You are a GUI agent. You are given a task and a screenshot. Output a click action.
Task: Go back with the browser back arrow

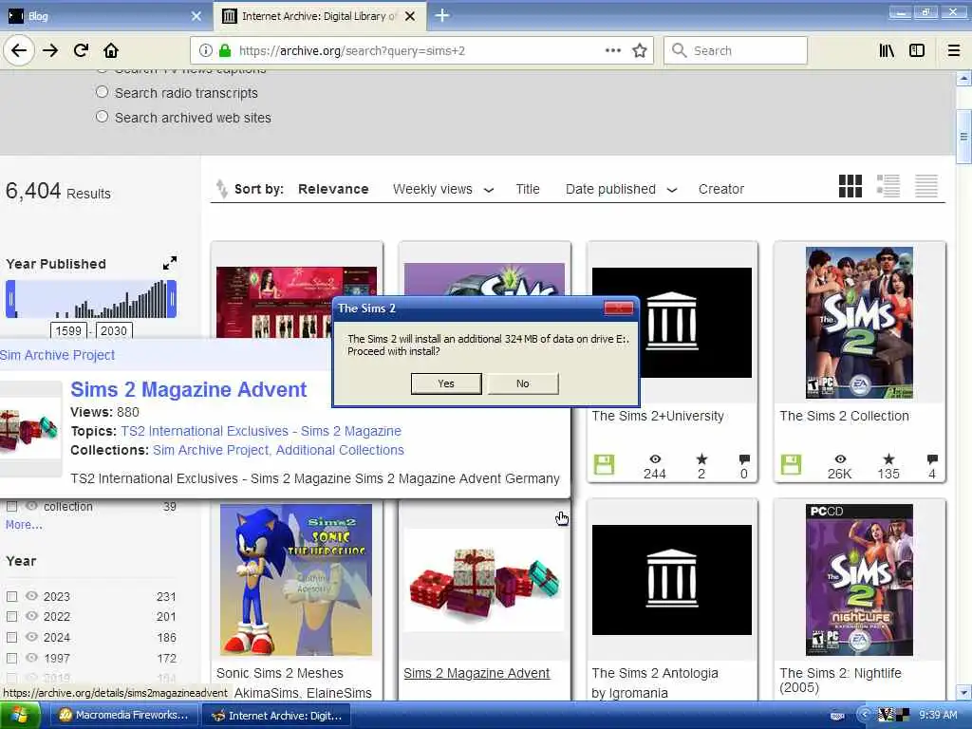point(19,50)
